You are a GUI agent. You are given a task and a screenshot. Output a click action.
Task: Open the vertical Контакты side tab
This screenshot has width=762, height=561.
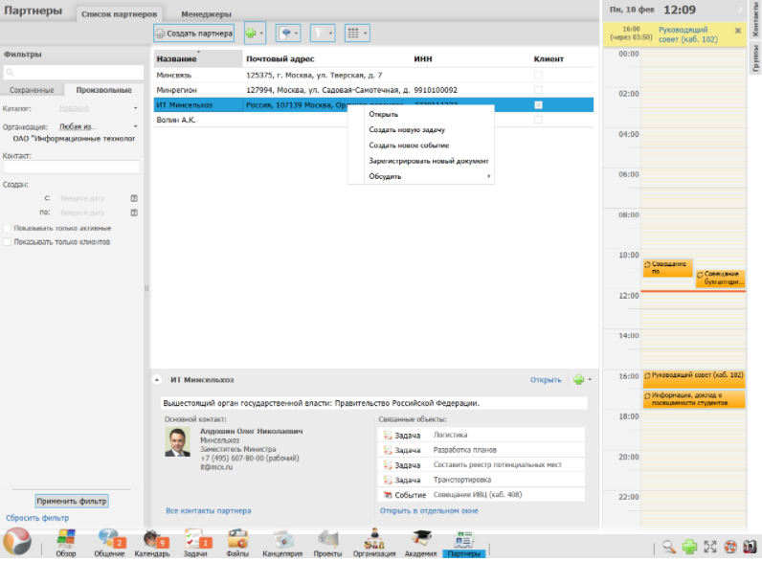754,19
